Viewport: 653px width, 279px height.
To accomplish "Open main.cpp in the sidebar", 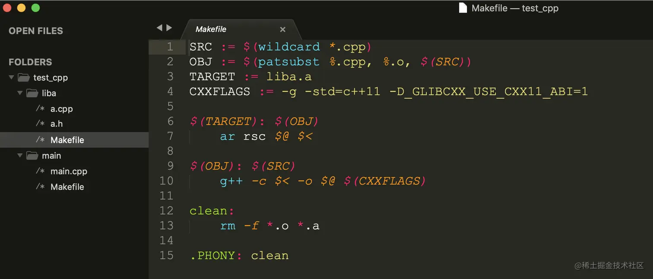I will (69, 171).
